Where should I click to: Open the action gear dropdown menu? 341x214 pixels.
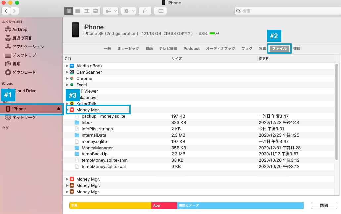[128, 11]
